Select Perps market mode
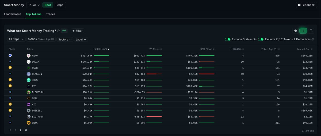The image size is (321, 136). [x=59, y=5]
